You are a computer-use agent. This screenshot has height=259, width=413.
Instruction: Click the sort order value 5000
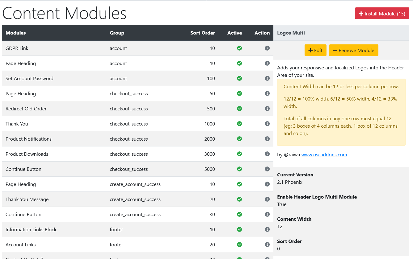click(210, 169)
